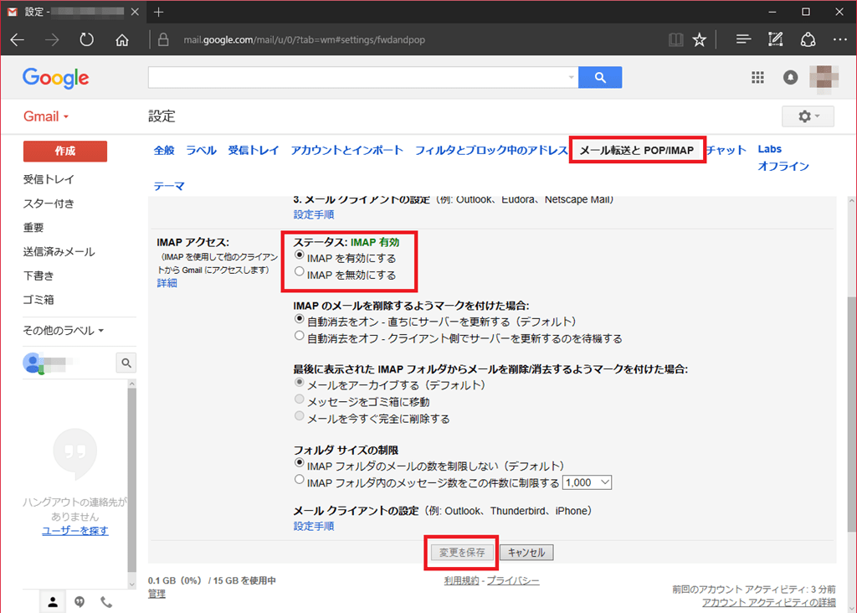Select limit IMAP folder message count option
Image resolution: width=857 pixels, height=613 pixels.
[299, 480]
